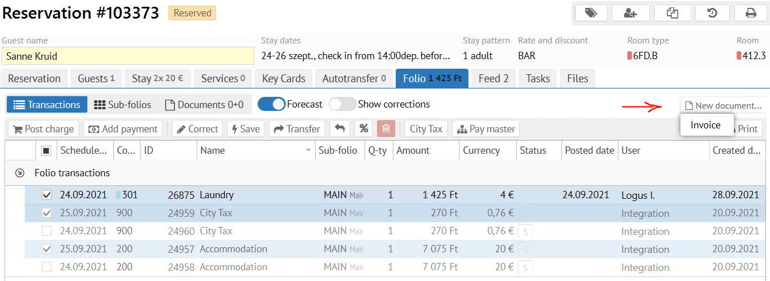This screenshot has height=281, width=770.
Task: Collapse the Folio transactions group
Action: tap(20, 173)
